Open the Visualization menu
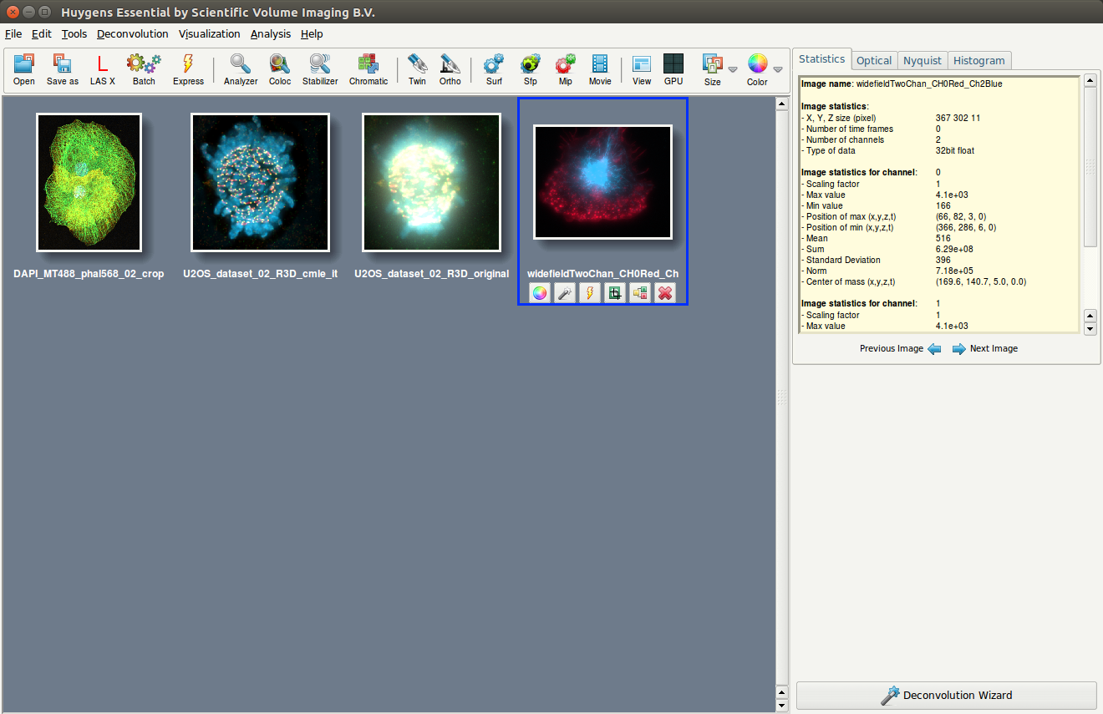The width and height of the screenshot is (1103, 714). (x=209, y=34)
